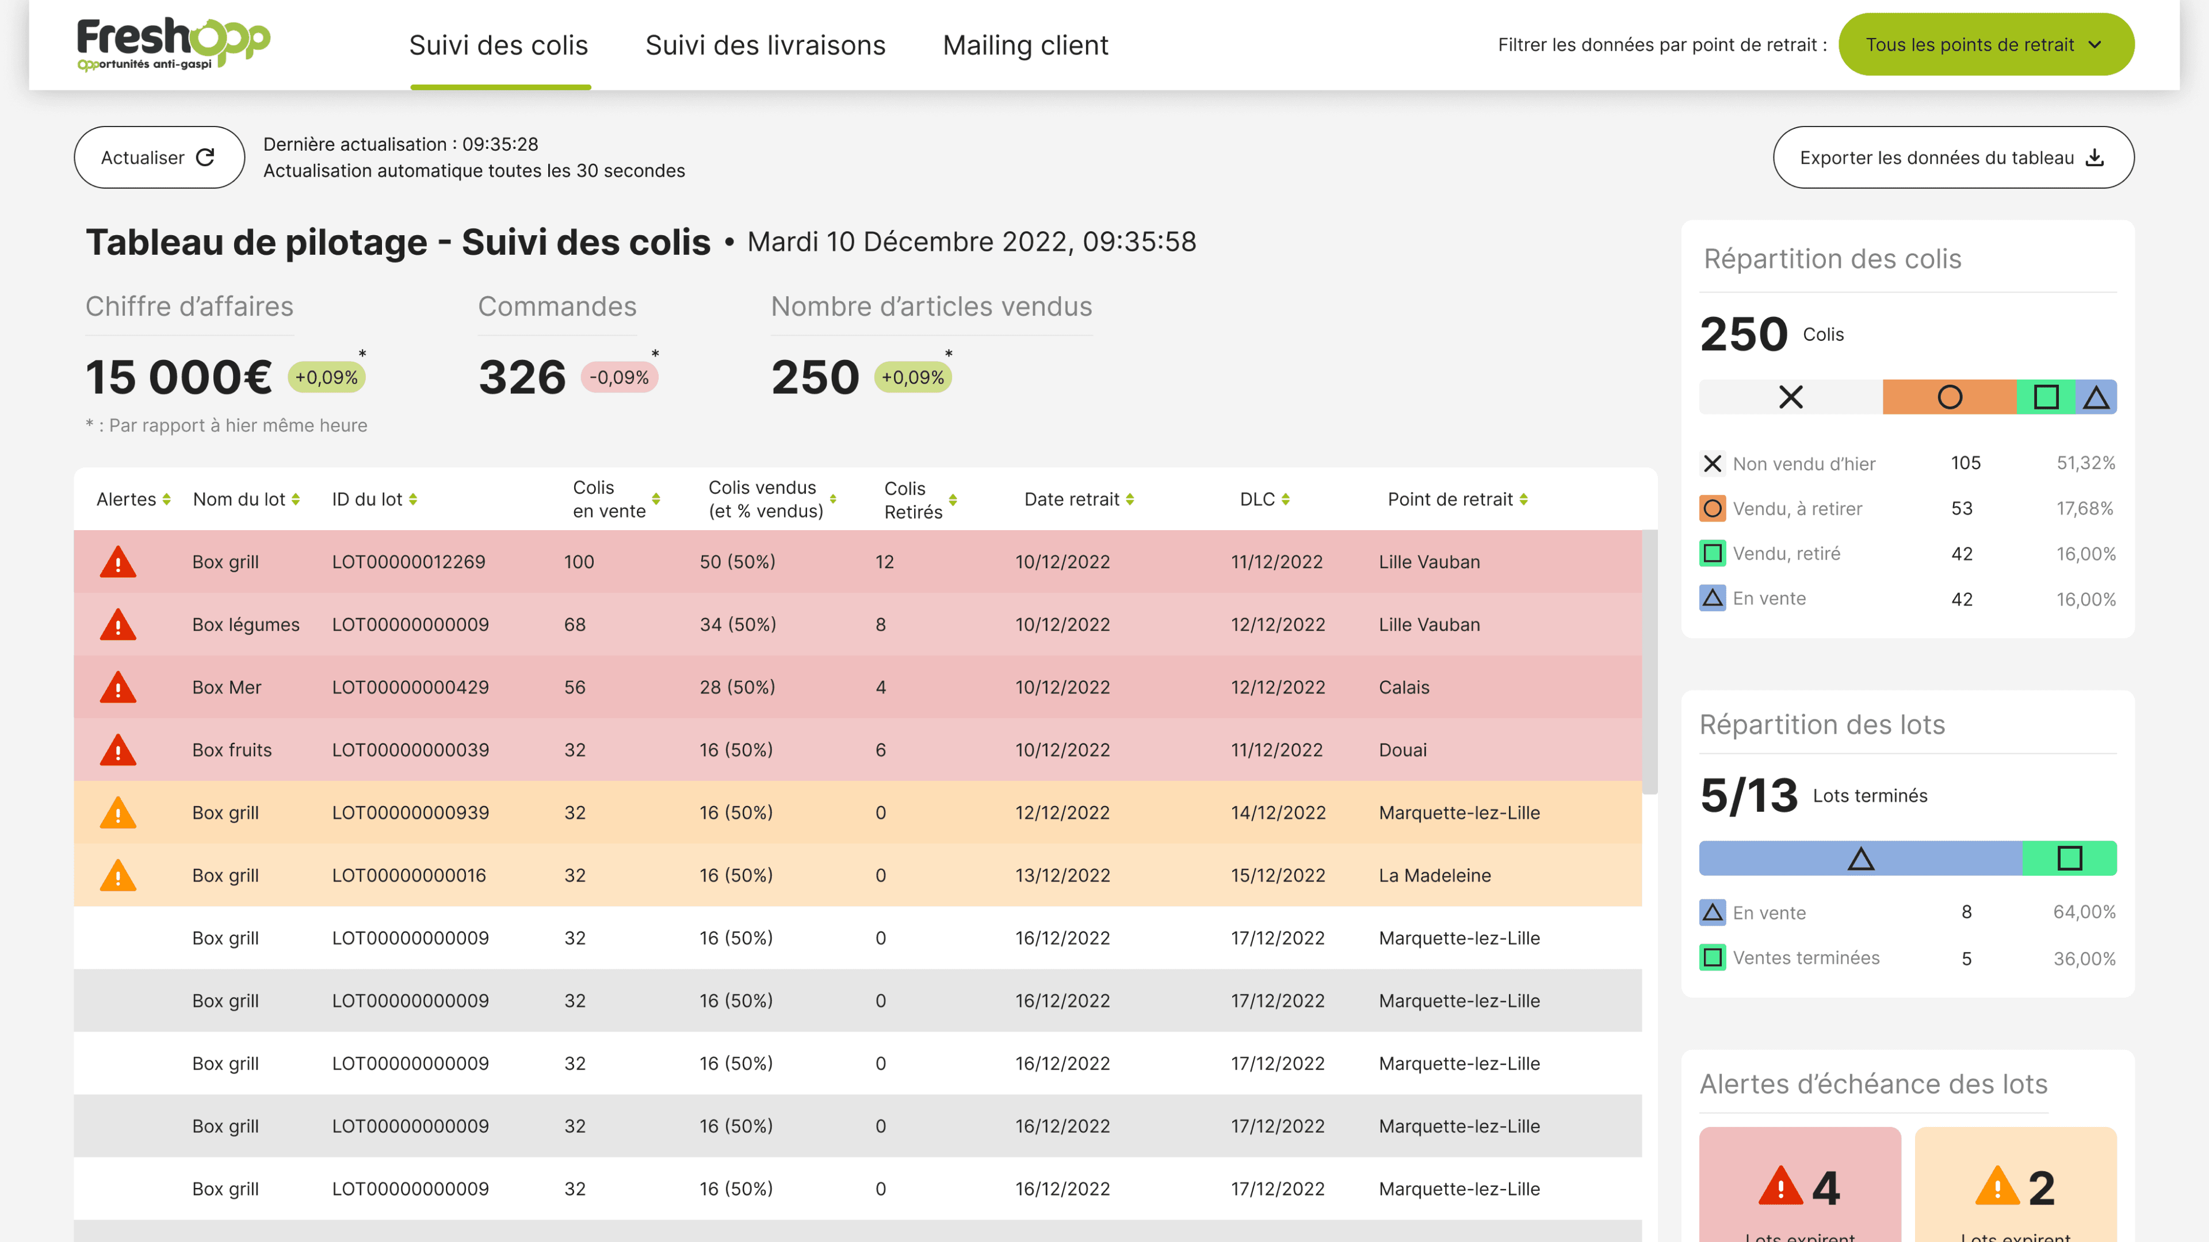Click red alert triangle on Box légumes row
The height and width of the screenshot is (1242, 2209).
119,625
